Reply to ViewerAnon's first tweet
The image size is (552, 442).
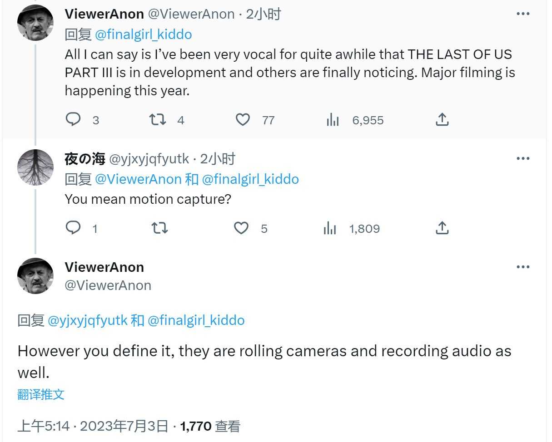pos(73,119)
